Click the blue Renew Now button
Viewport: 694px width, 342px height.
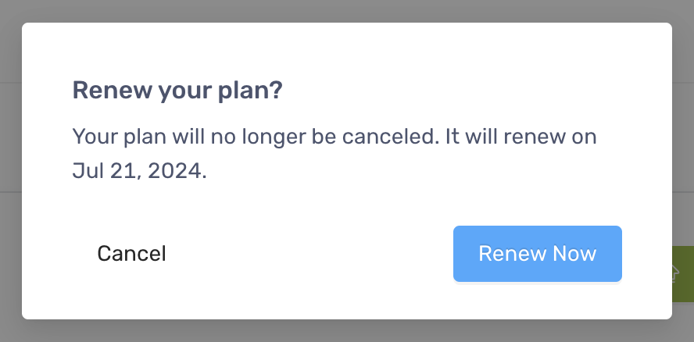pyautogui.click(x=538, y=254)
